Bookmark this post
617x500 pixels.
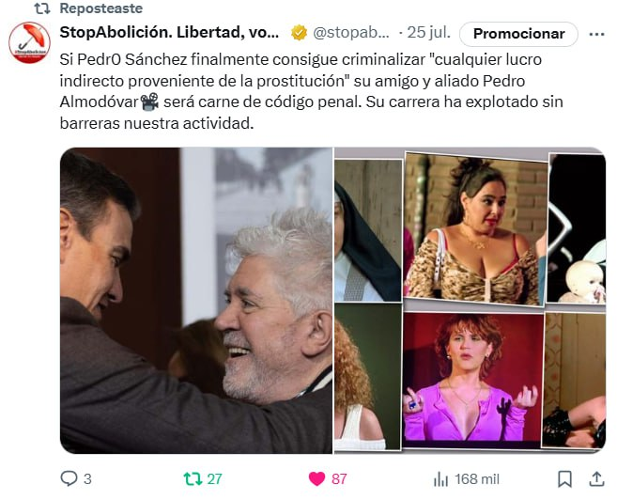(x=564, y=479)
